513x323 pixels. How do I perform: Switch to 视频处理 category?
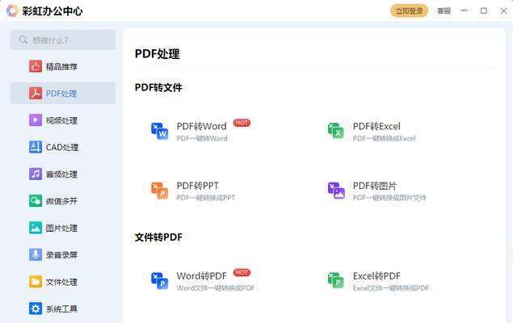click(63, 120)
